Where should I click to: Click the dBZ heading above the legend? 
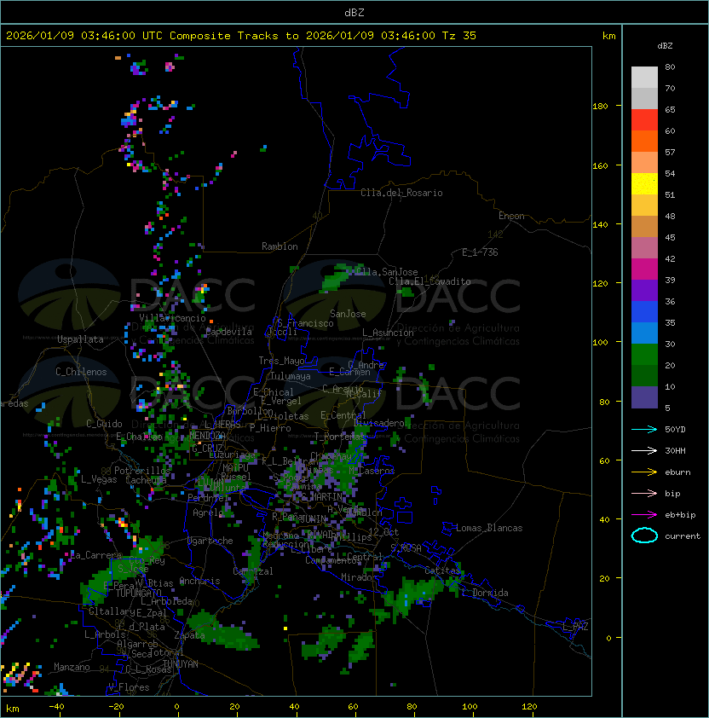pos(665,46)
